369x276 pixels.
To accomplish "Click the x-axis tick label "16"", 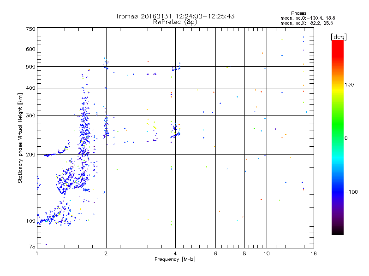I will [314, 253].
